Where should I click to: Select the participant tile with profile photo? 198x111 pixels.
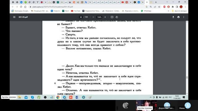[x=126, y=105]
